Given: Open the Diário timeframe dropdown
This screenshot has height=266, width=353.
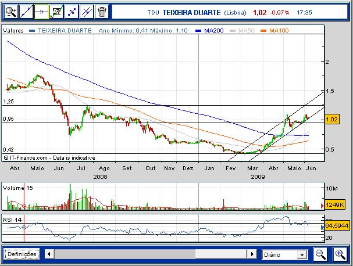Looking at the screenshot, I should (284, 254).
